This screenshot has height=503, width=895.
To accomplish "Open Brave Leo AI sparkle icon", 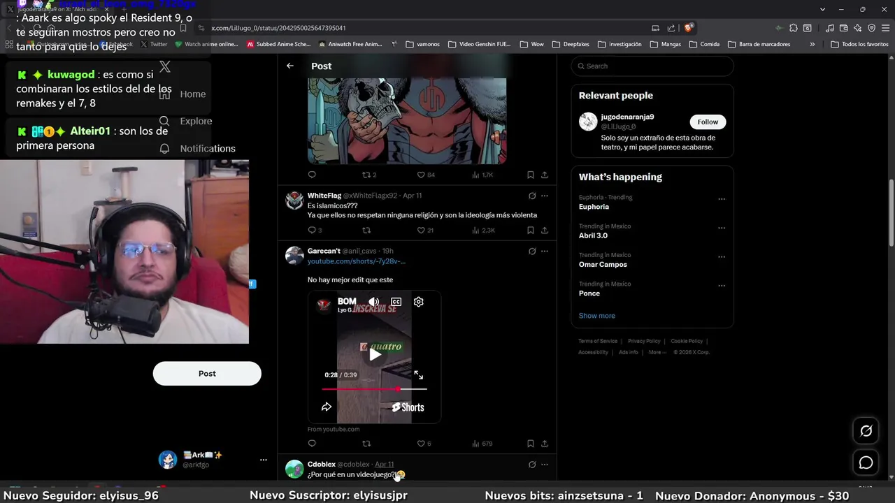I will [x=857, y=28].
